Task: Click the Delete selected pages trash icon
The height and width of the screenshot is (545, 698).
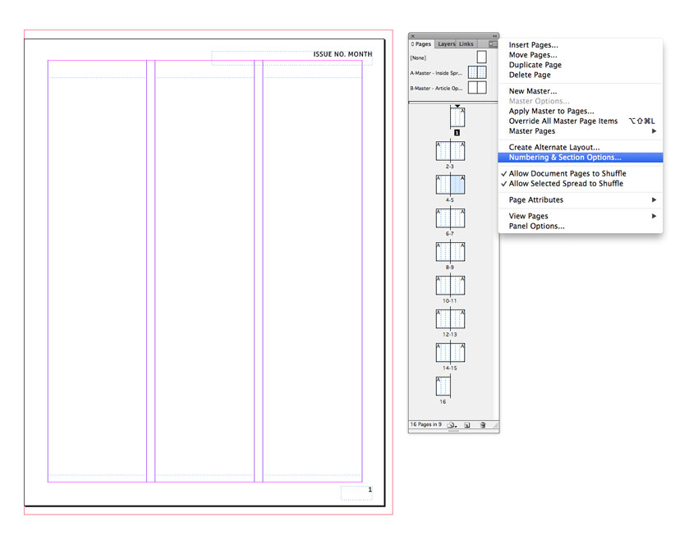Action: coord(483,425)
